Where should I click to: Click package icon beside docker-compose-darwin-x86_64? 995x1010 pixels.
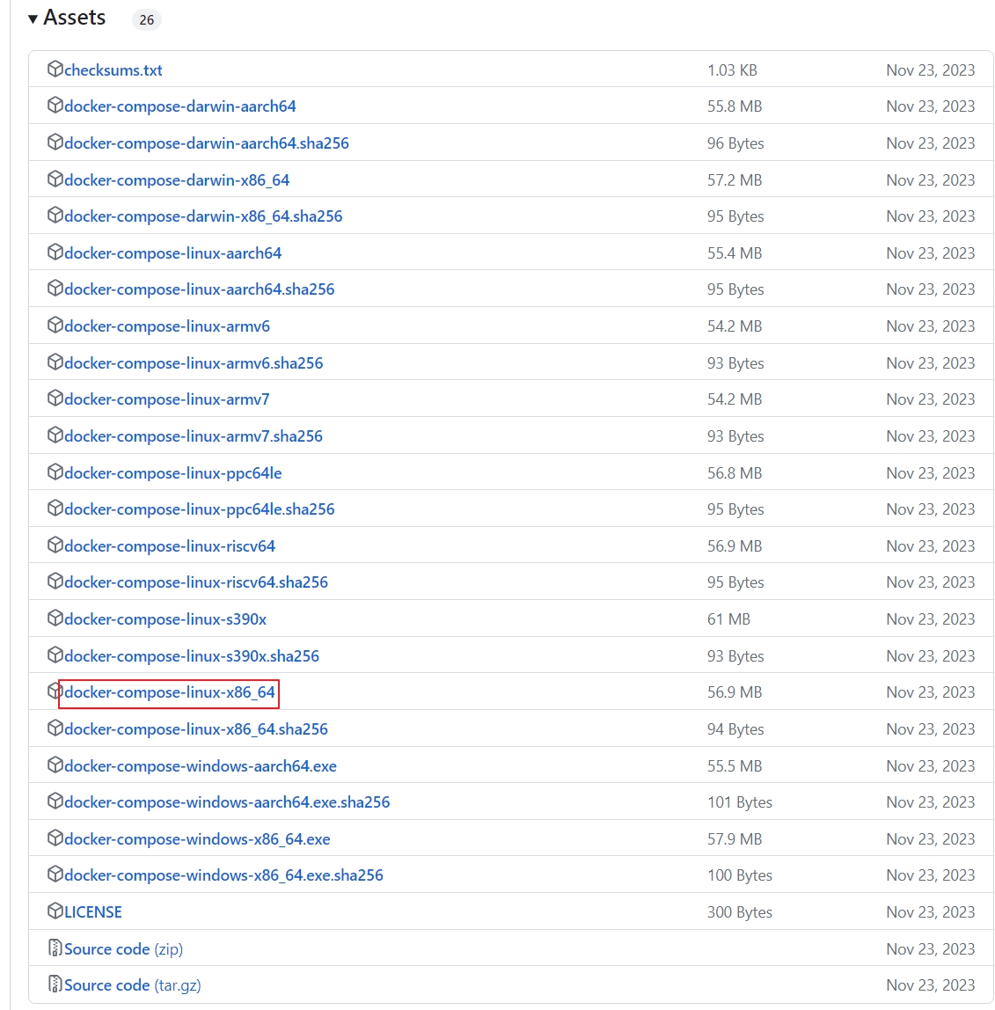[55, 178]
